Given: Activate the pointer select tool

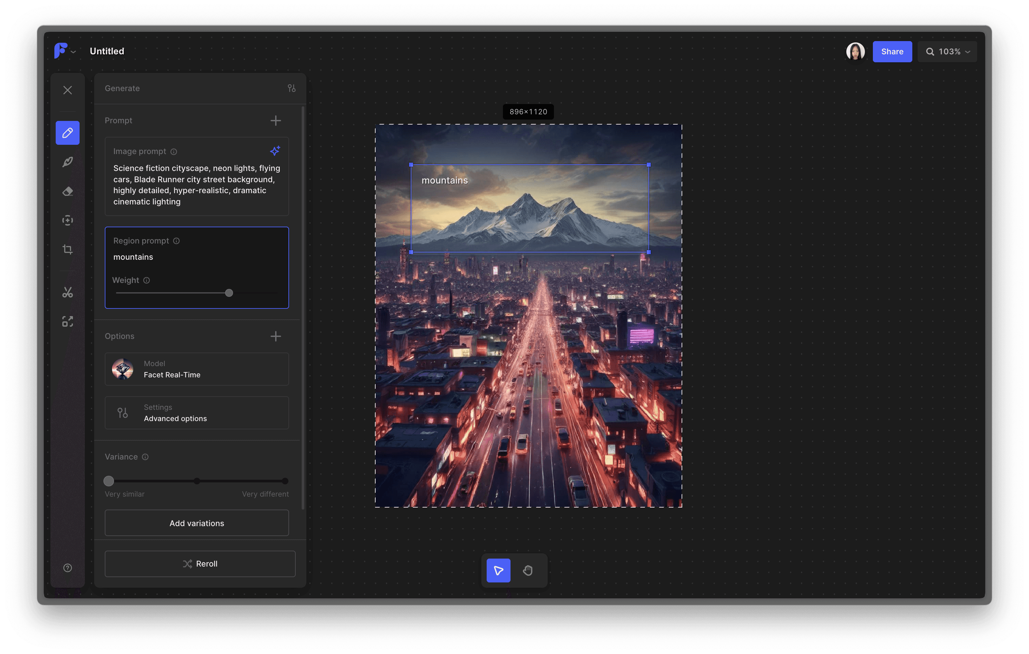Looking at the screenshot, I should pyautogui.click(x=498, y=570).
